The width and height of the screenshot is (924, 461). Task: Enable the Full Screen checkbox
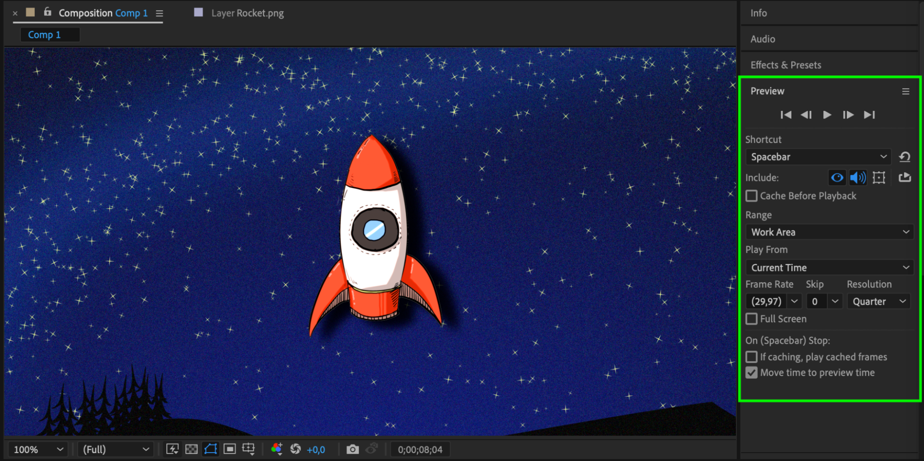[x=752, y=319]
